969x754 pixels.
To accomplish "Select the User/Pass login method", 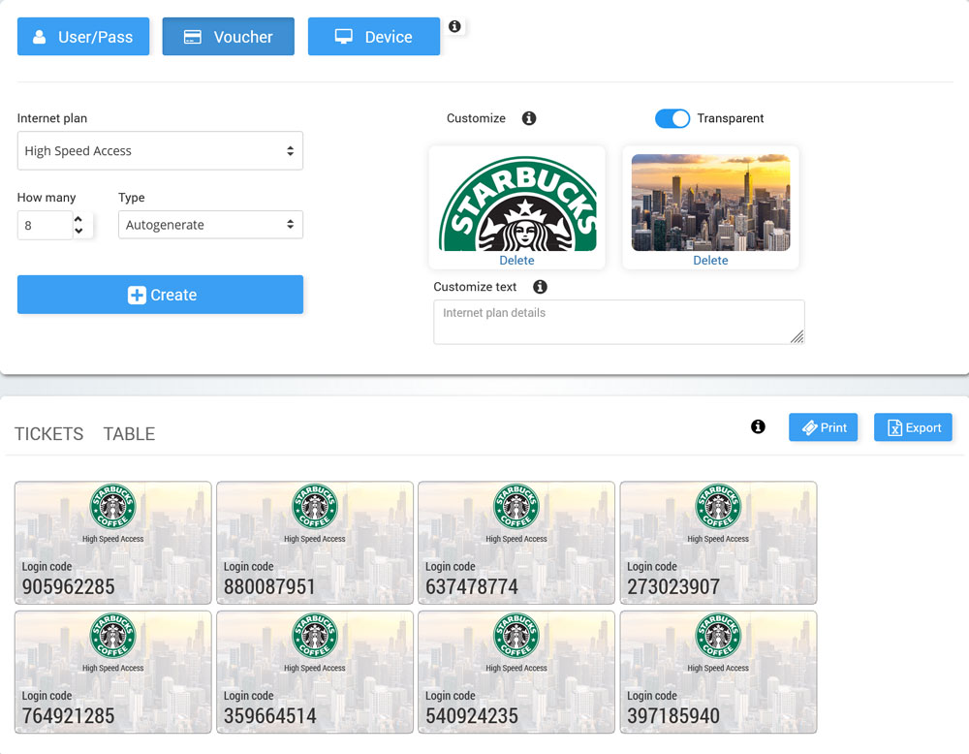I will (x=83, y=37).
